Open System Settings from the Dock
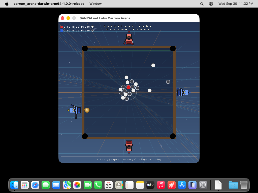This screenshot has height=193, width=258. pos(203,185)
